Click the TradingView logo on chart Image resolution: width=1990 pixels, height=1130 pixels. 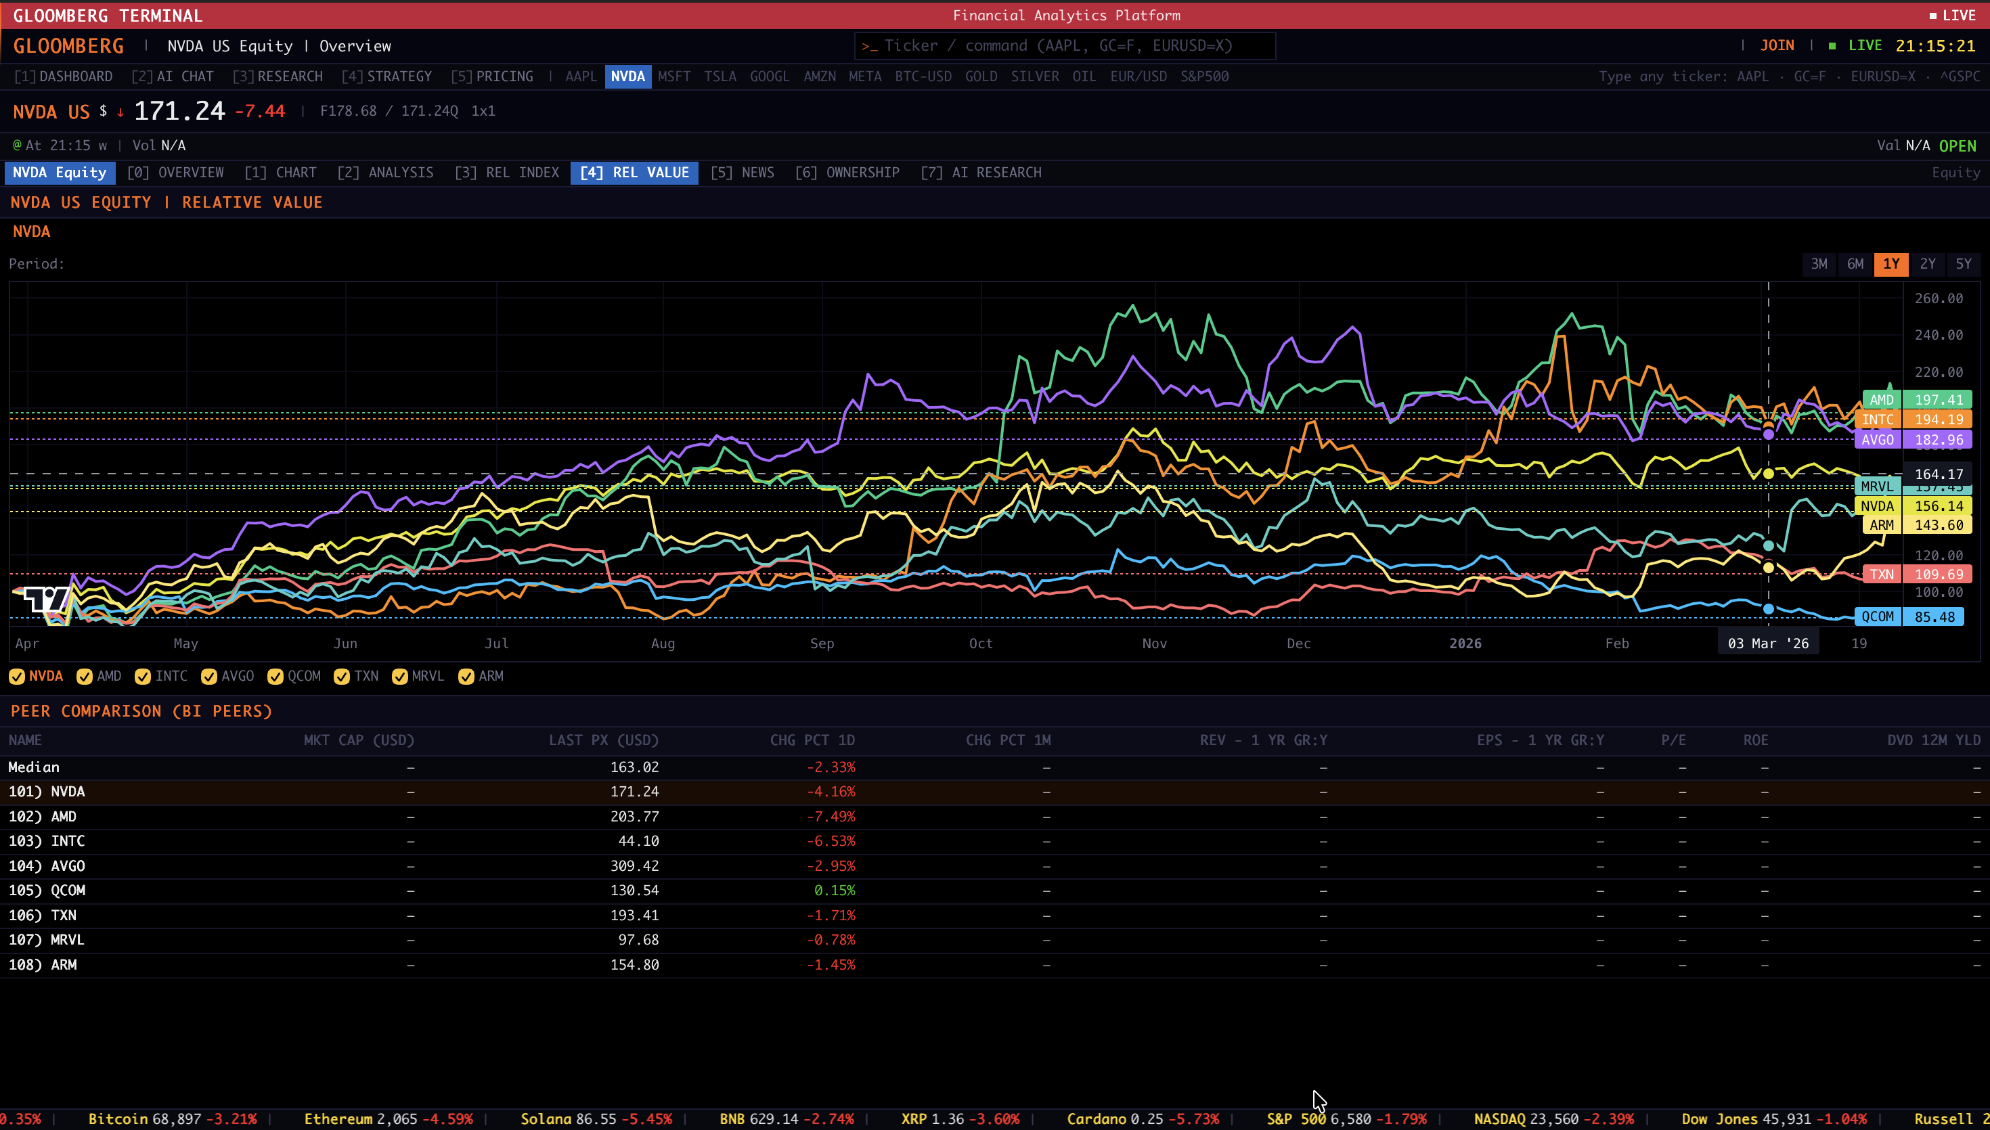tap(46, 600)
